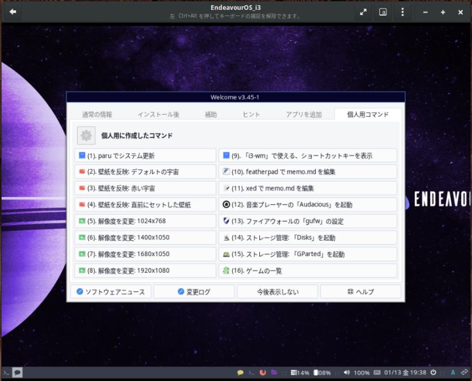Select the 個人用コマンド tab
This screenshot has height=381, width=472.
point(368,115)
